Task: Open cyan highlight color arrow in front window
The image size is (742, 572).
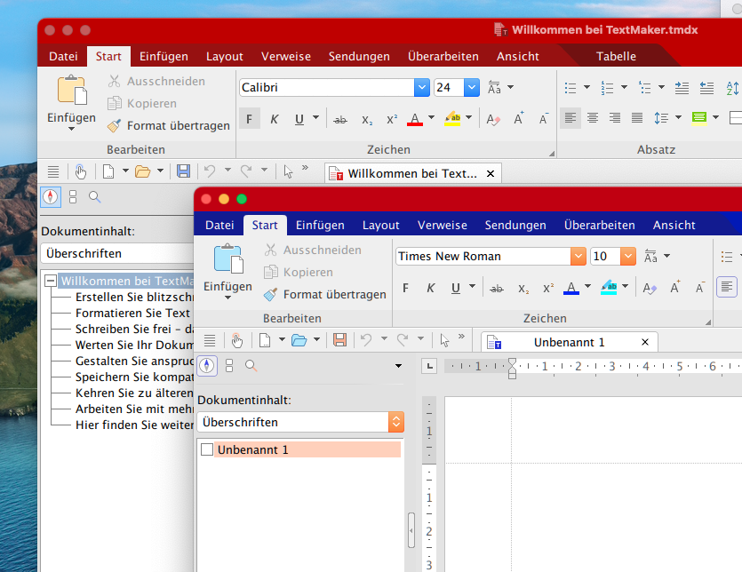Action: coord(625,286)
